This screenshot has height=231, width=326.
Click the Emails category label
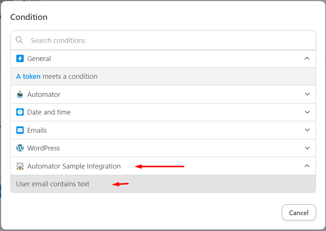click(37, 130)
